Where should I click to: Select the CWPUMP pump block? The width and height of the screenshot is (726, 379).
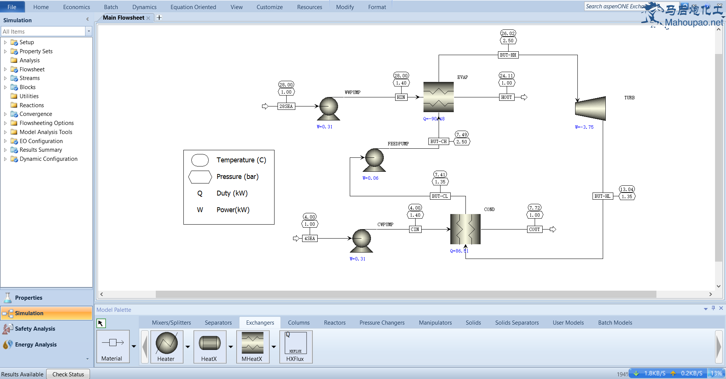361,241
